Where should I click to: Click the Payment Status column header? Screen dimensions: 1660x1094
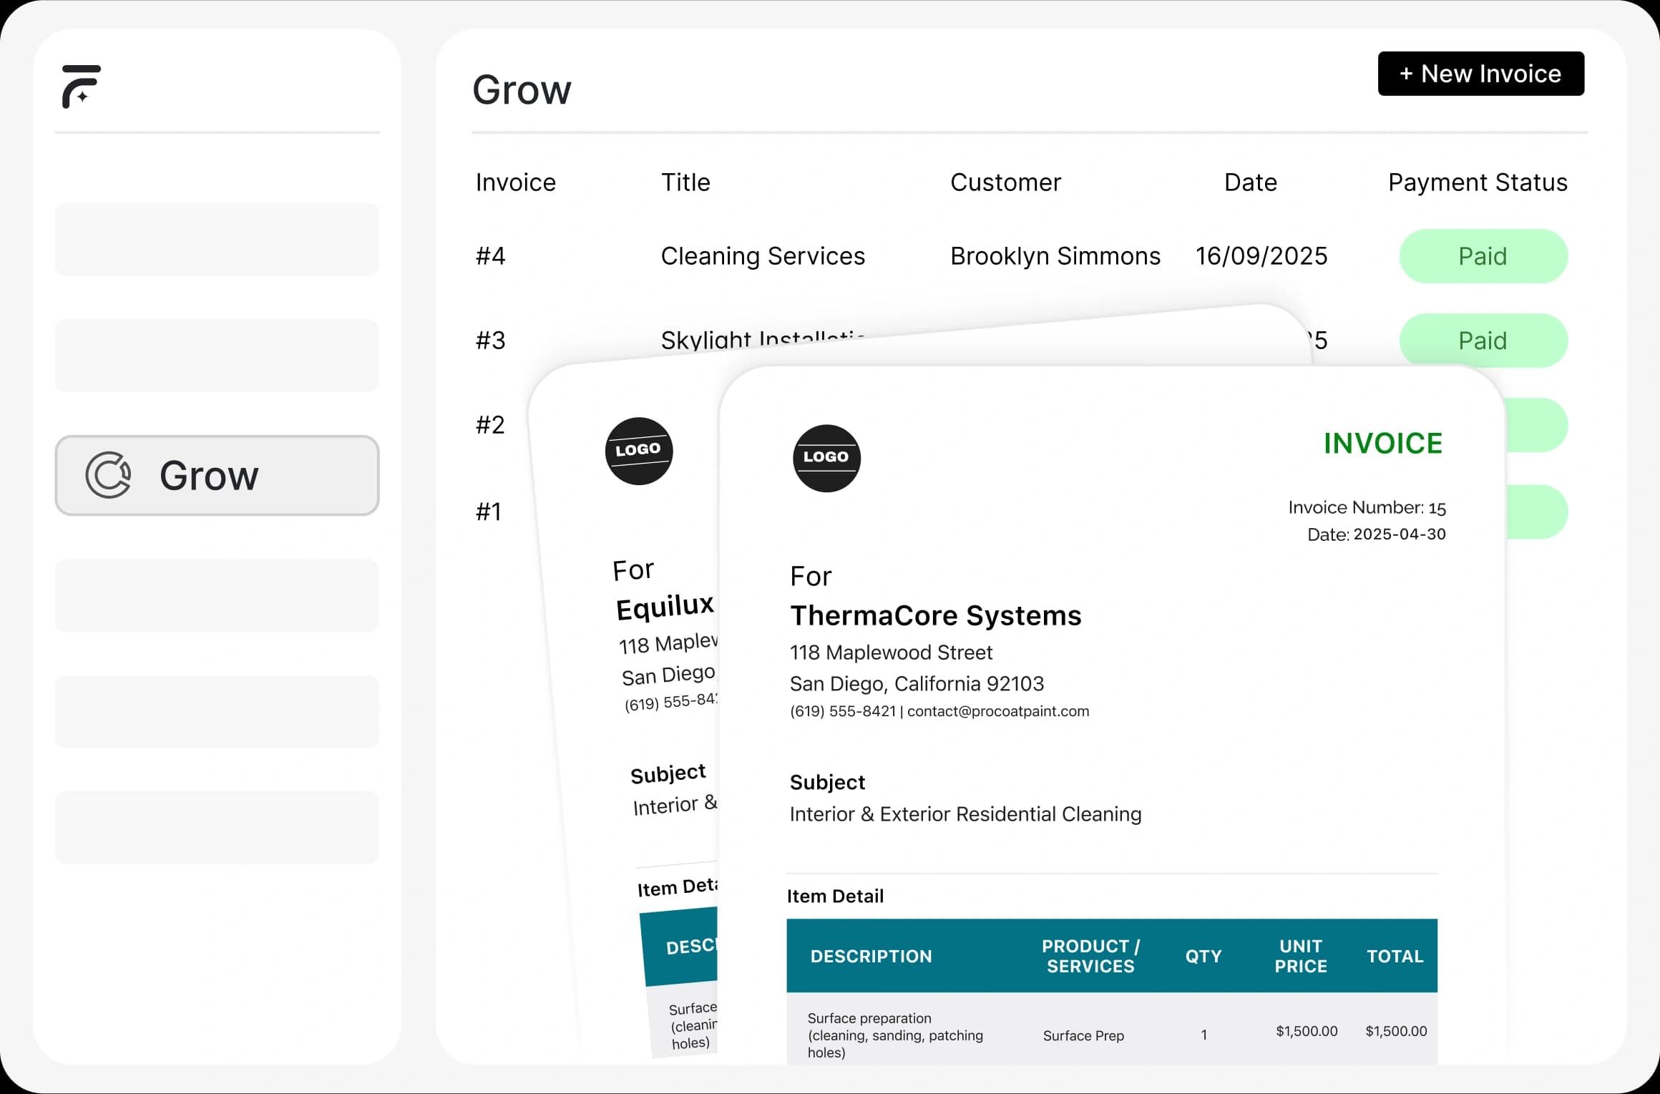click(1477, 182)
